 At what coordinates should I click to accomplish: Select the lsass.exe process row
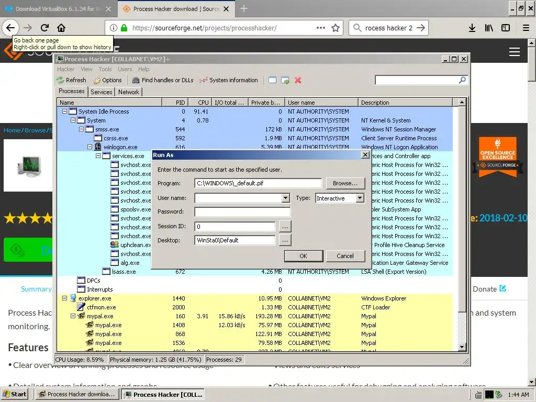[x=255, y=272]
